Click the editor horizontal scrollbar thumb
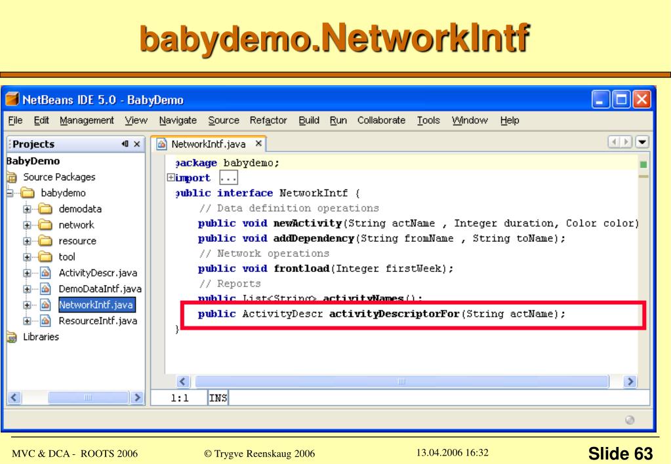Screen dimensions: 671x464 401,381
